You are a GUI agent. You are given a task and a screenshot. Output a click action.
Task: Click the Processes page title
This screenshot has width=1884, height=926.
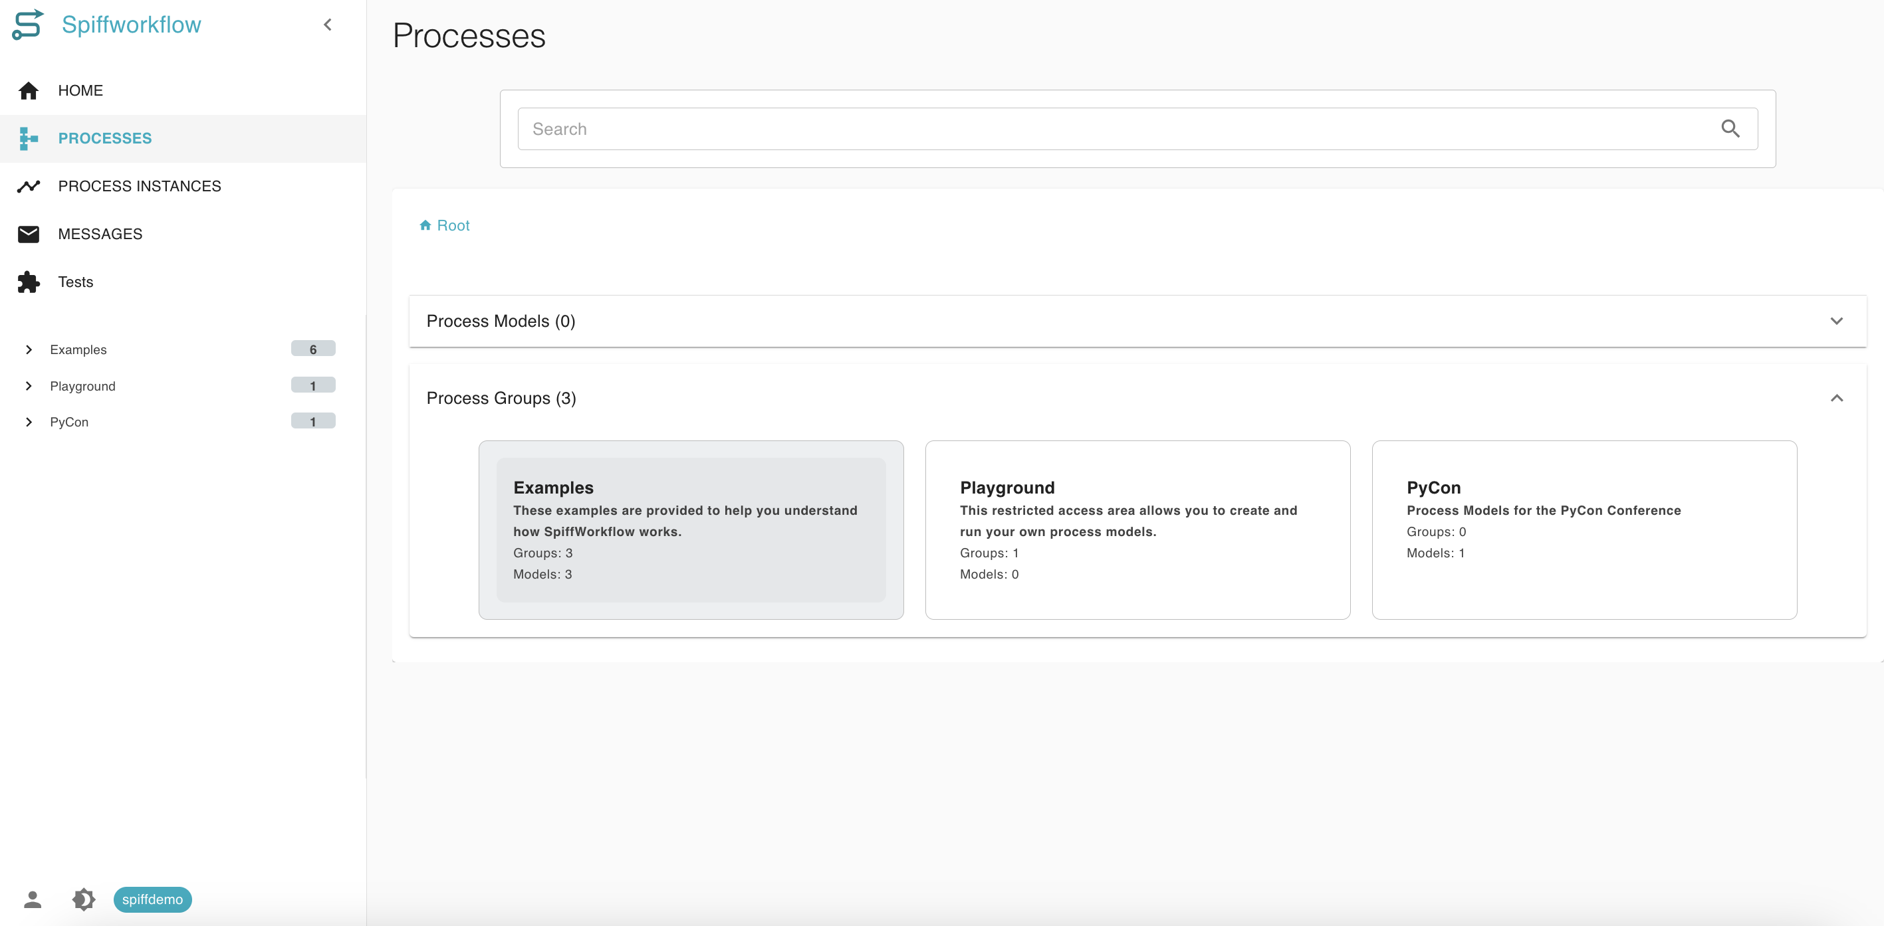469,36
